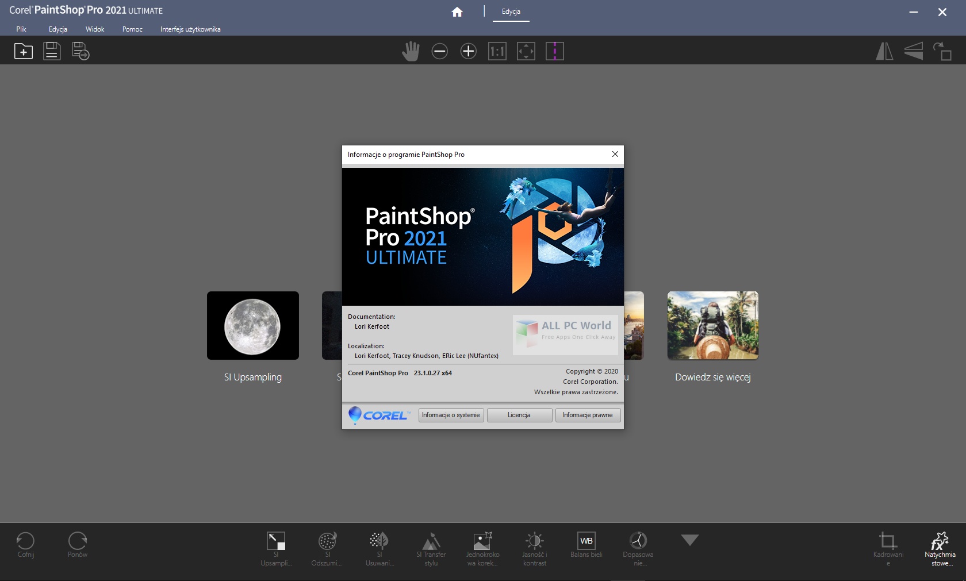
Task: Click the Licencja button
Action: pyautogui.click(x=519, y=415)
